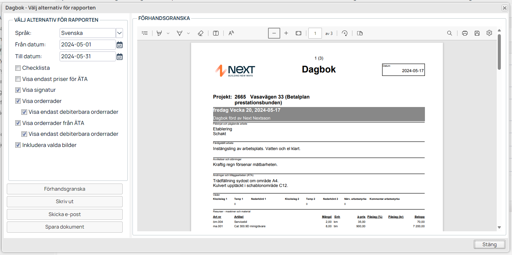Uncheck Inkludera valda bilder
Screen dimensions: 512x255
[18, 145]
